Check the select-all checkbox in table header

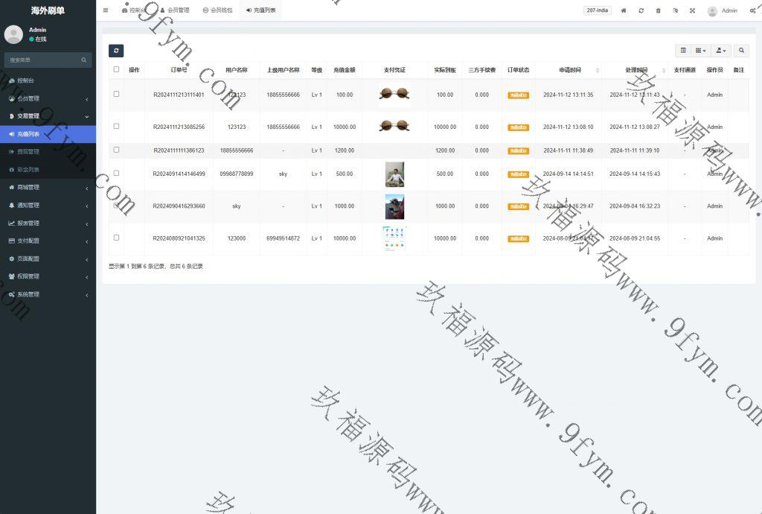116,70
